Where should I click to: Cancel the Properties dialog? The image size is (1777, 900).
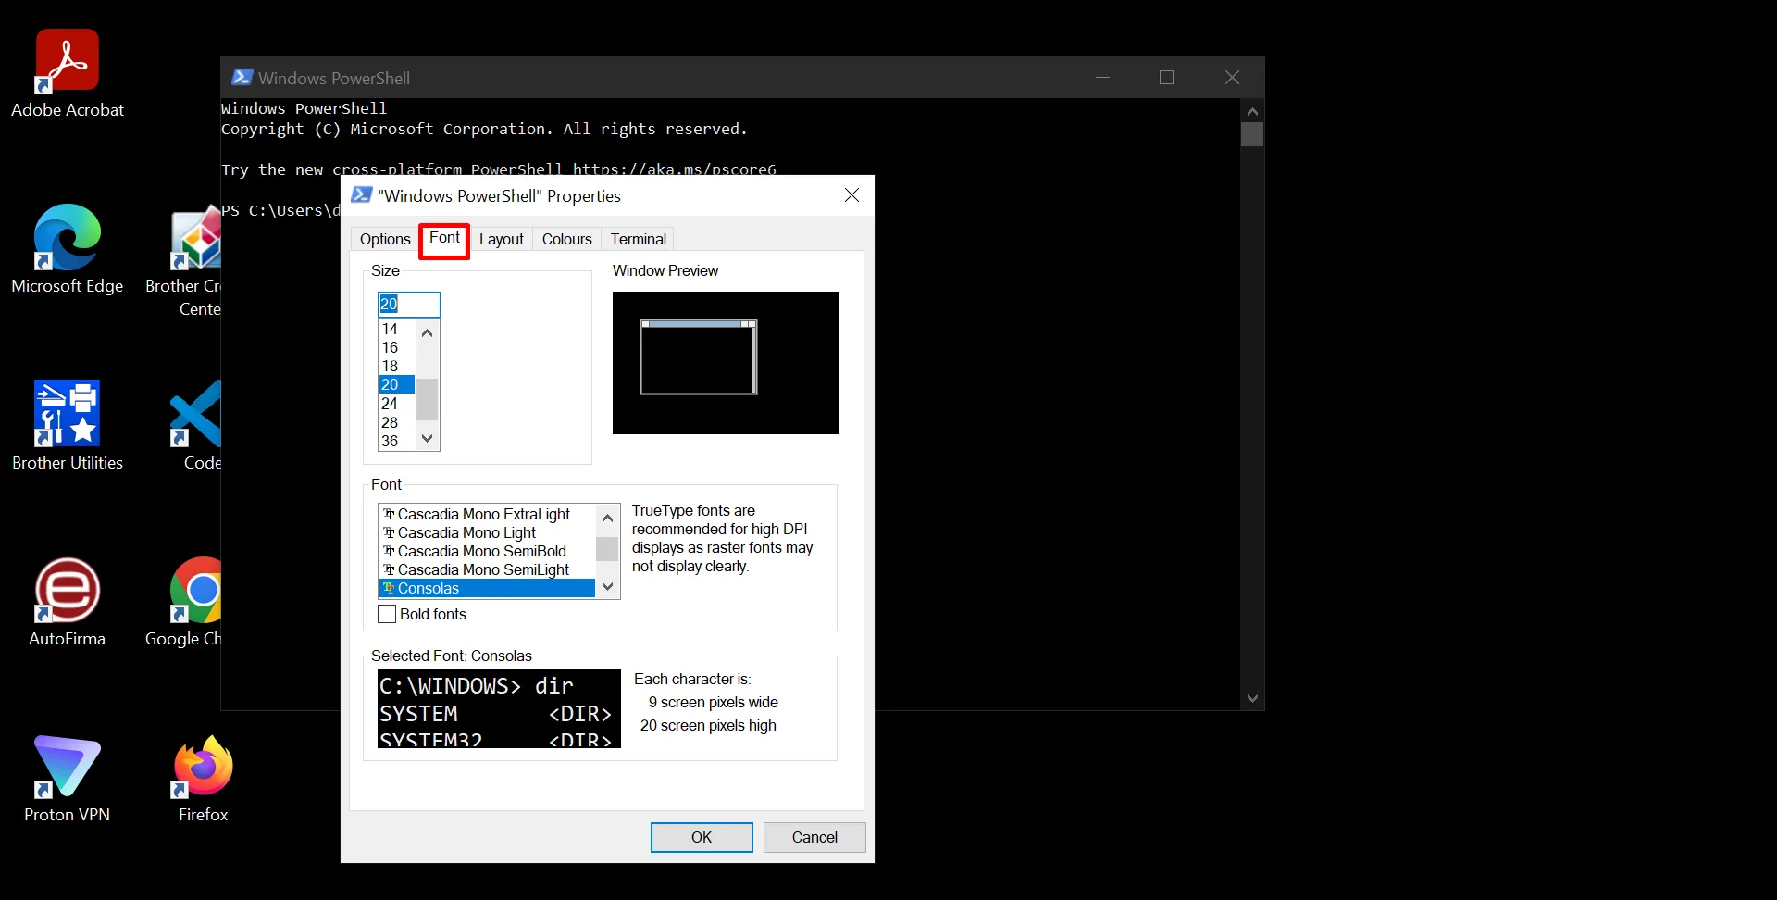(814, 837)
